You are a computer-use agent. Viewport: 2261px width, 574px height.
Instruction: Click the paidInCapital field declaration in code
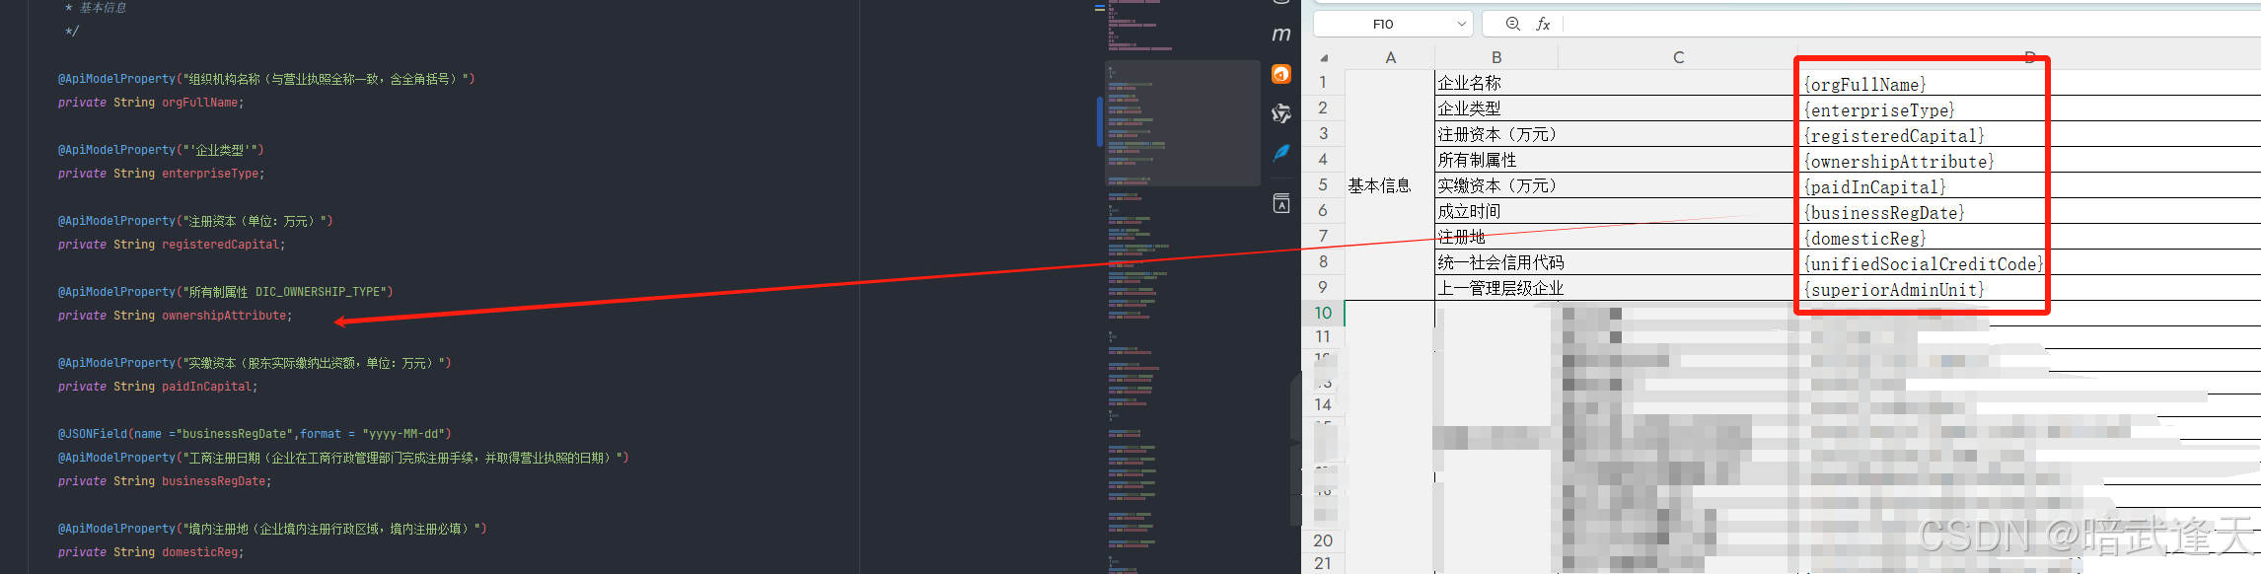[x=158, y=387]
